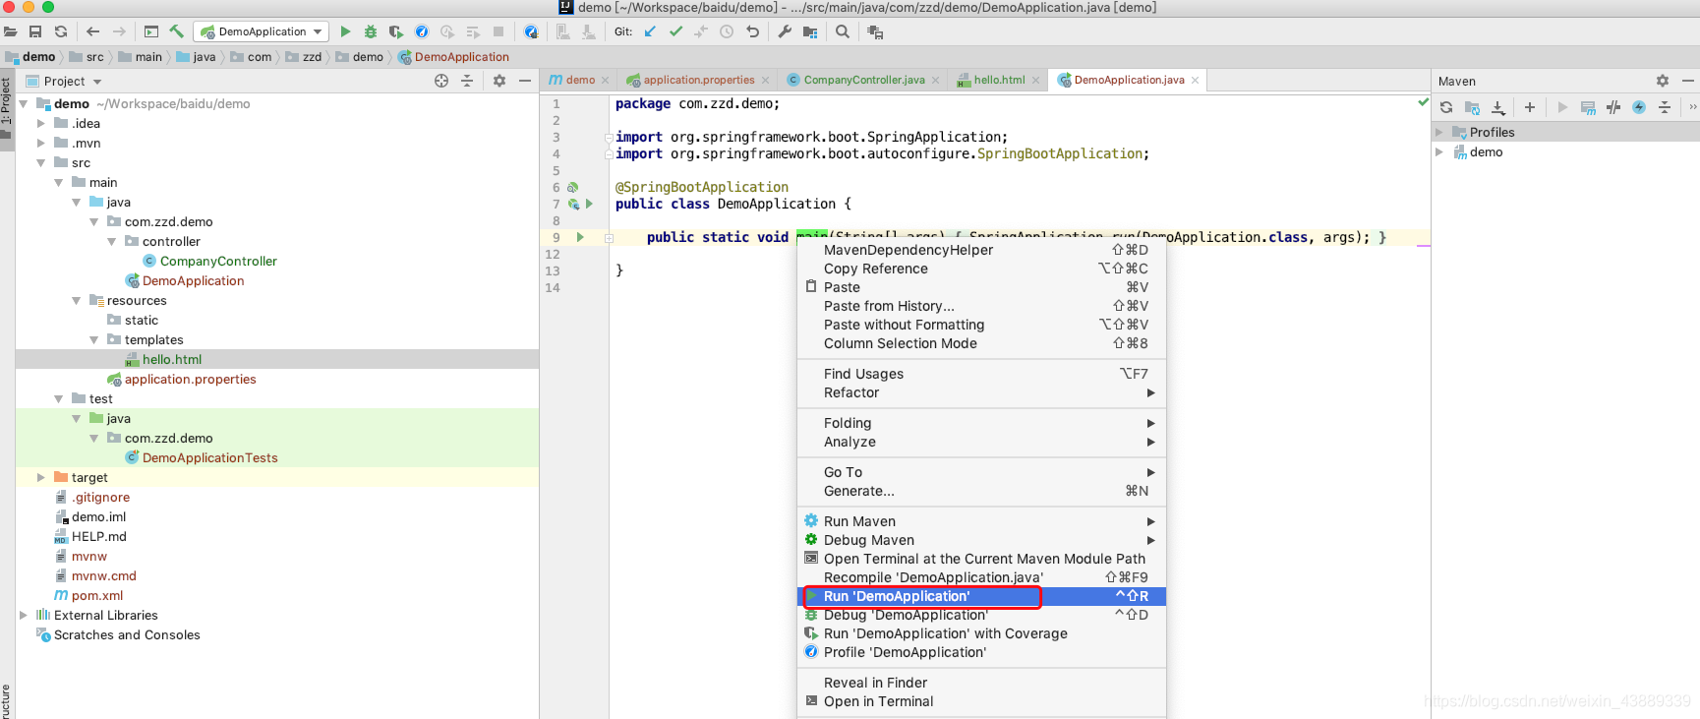Toggle Maven Skip Tests lightning icon
Screen dimensions: 1700x719
(1639, 107)
